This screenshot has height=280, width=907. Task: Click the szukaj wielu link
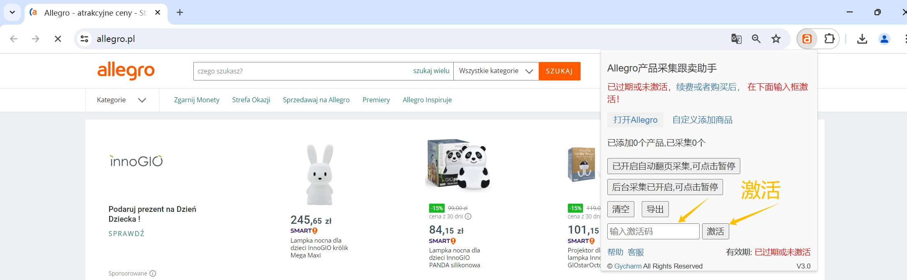coord(431,71)
